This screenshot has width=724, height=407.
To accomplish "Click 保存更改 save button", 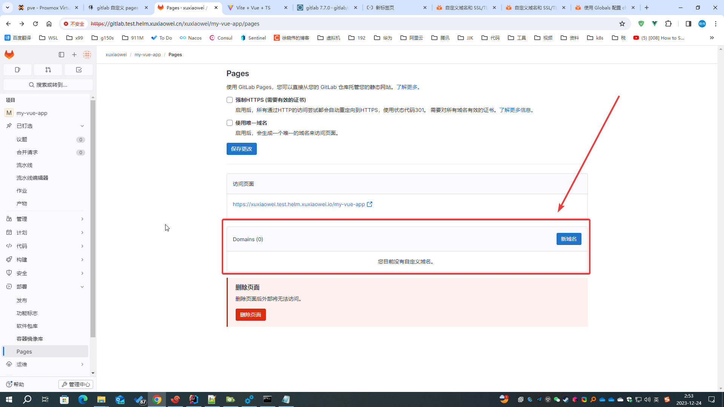I will pyautogui.click(x=242, y=148).
